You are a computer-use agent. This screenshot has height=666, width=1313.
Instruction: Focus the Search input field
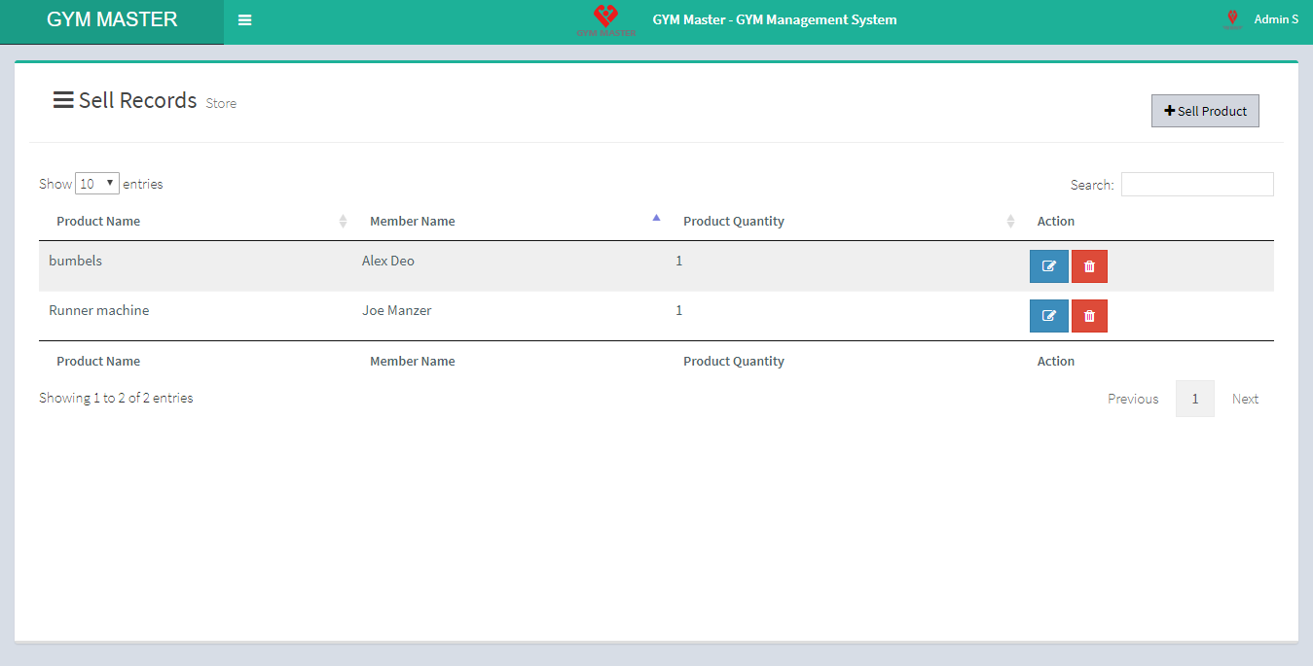1196,185
